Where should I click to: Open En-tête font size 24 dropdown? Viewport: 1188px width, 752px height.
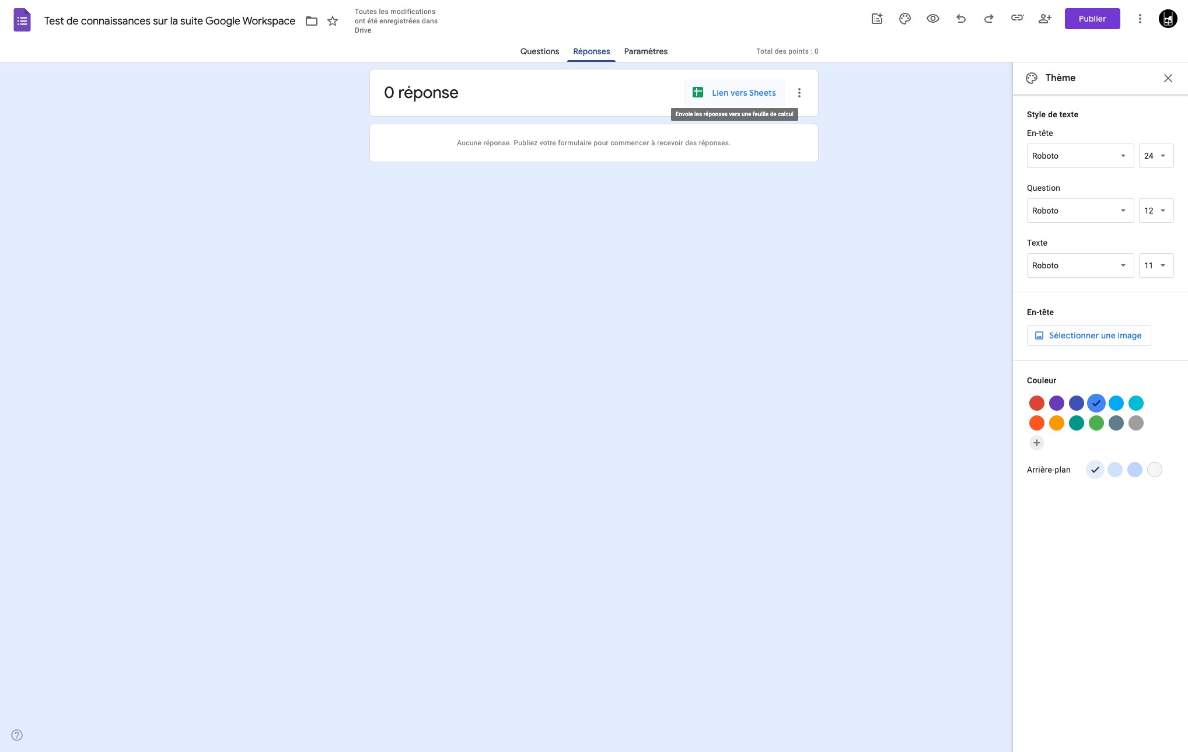[1156, 156]
